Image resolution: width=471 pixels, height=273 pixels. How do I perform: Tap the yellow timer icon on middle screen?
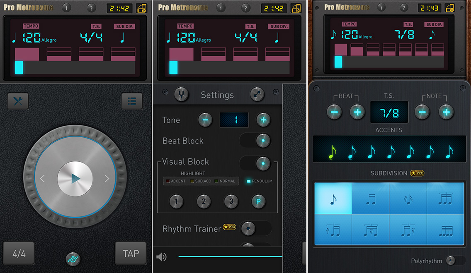[296, 8]
